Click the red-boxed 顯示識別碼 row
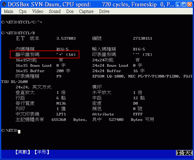Viewport: 194px width, 160px height. (x=44, y=54)
